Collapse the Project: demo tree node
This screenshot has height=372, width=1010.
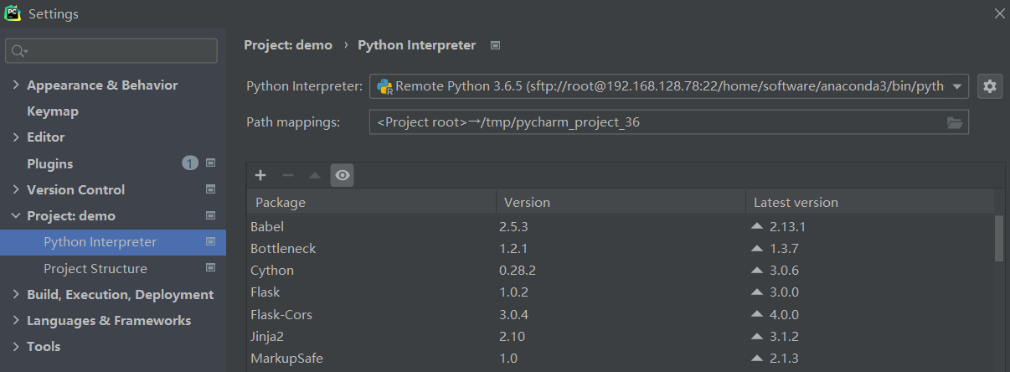(x=16, y=216)
